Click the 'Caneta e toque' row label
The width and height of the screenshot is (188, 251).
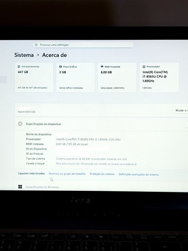coord(35,164)
